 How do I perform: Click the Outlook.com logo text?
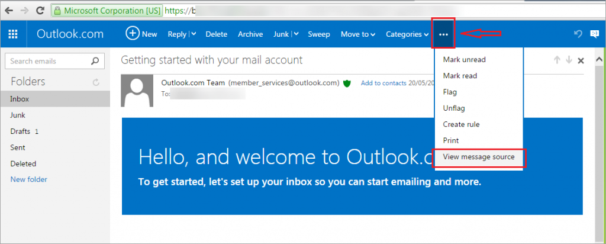pyautogui.click(x=70, y=34)
